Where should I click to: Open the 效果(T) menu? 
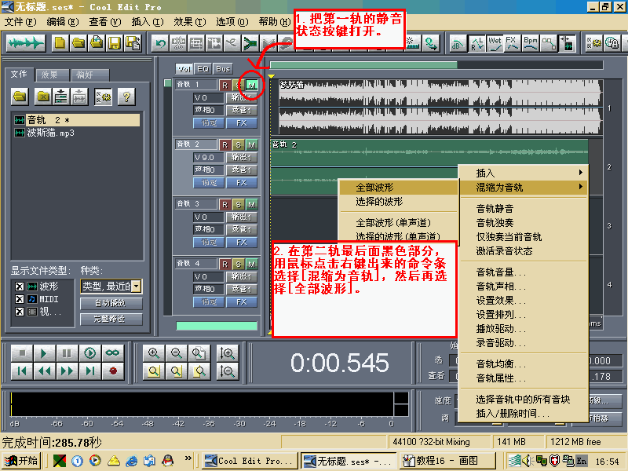pos(189,22)
